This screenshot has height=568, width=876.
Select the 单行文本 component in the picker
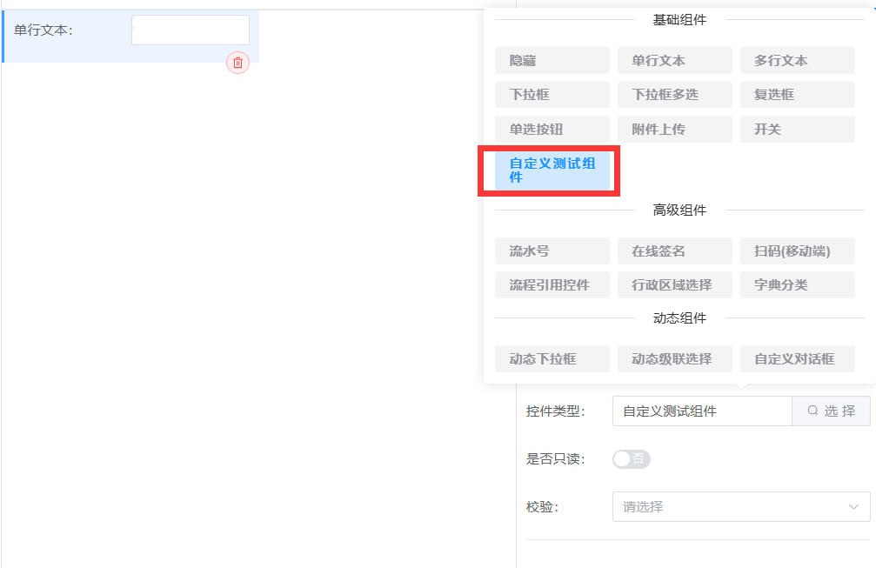point(675,60)
